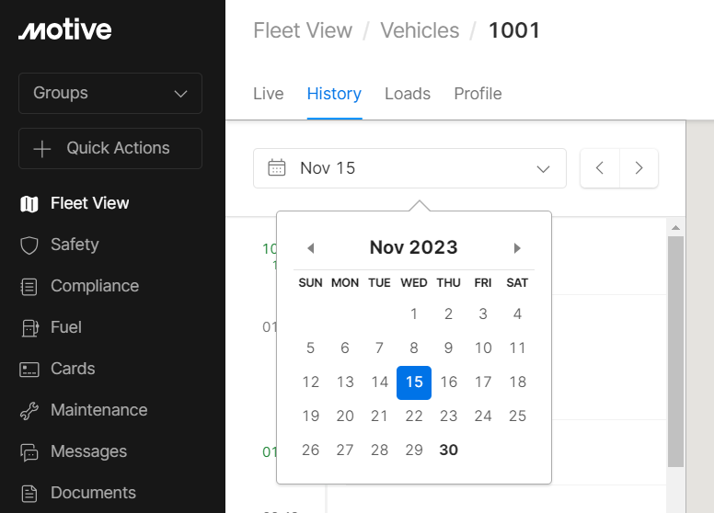
Task: Open the Safety shield icon
Action: click(x=29, y=245)
